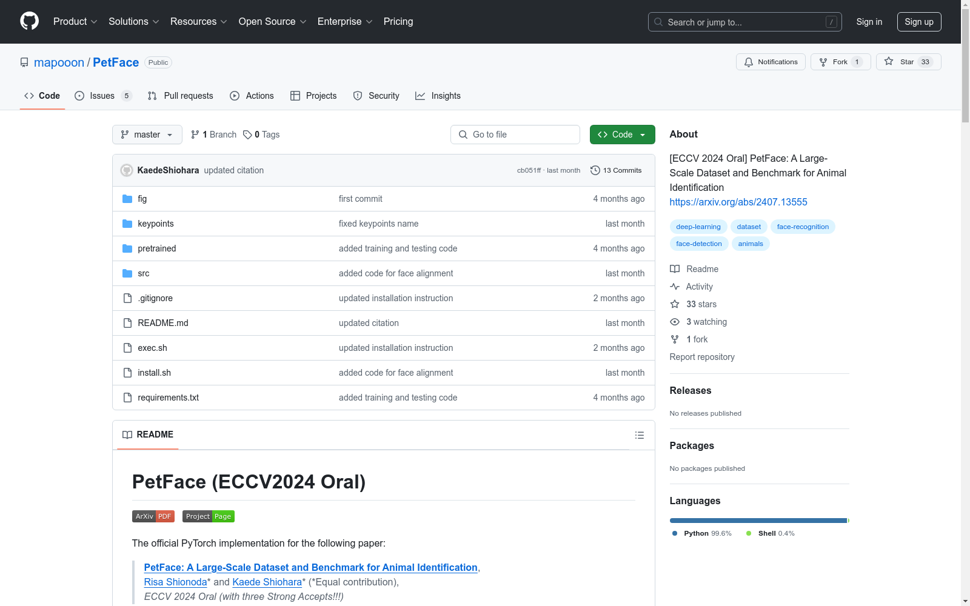Click the src folder icon

coord(127,273)
